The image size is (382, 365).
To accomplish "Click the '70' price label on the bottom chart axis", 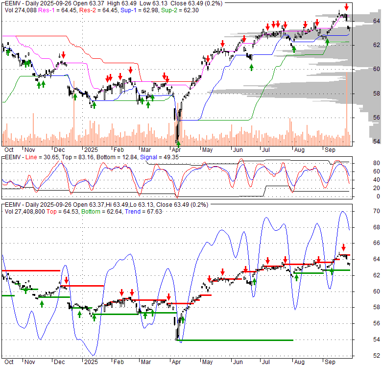I will pyautogui.click(x=377, y=211).
